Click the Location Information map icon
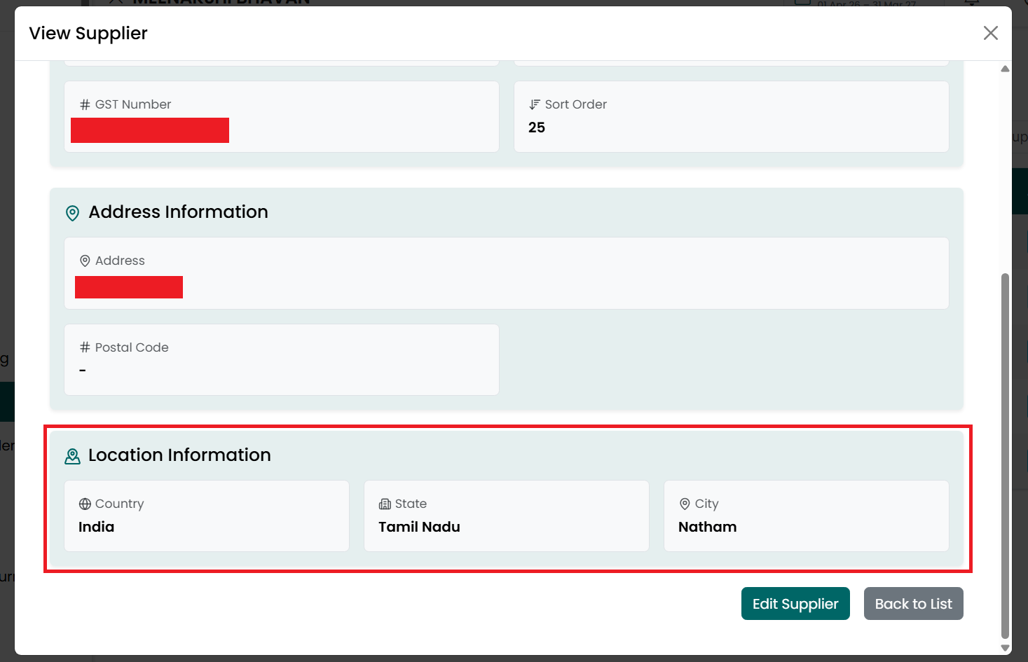This screenshot has height=662, width=1028. [x=72, y=456]
